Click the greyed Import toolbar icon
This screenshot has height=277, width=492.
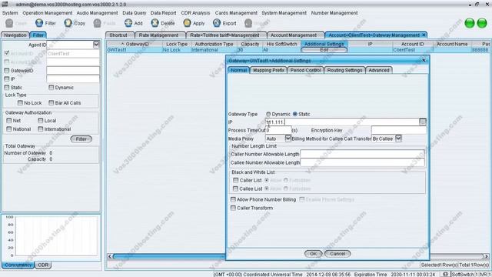pyautogui.click(x=248, y=23)
